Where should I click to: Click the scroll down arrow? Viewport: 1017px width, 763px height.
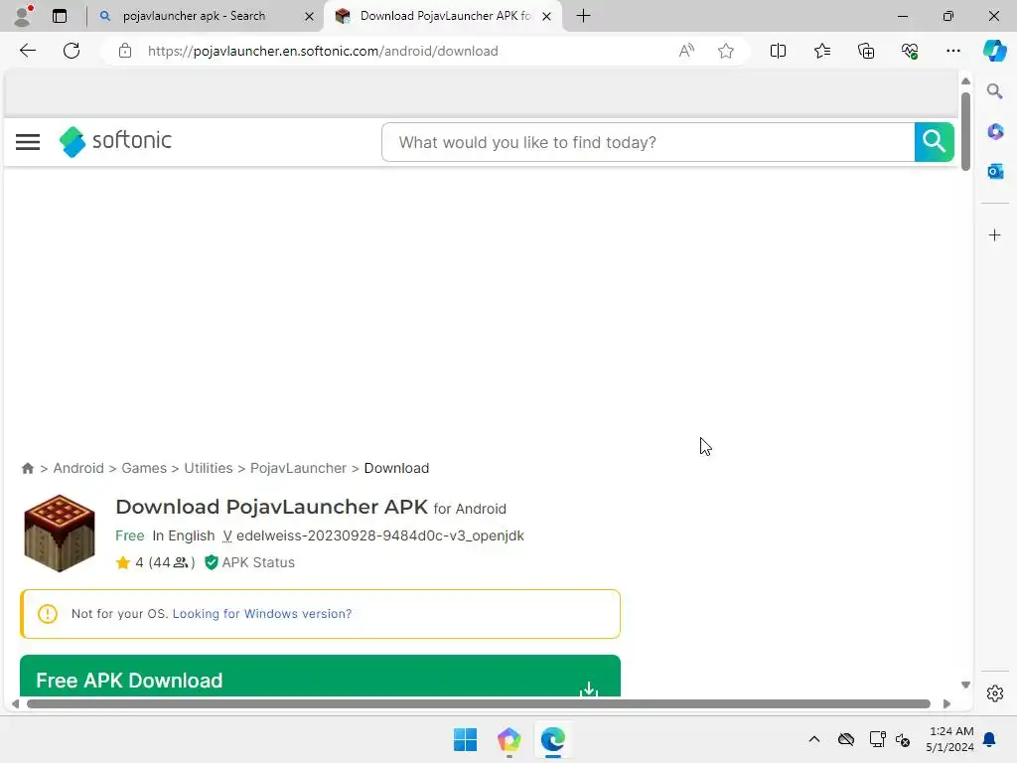click(x=965, y=685)
